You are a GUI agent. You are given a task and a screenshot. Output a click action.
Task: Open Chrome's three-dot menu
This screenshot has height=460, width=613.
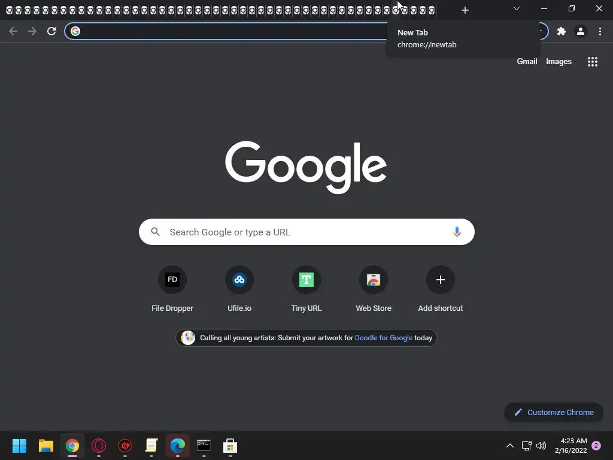click(600, 31)
